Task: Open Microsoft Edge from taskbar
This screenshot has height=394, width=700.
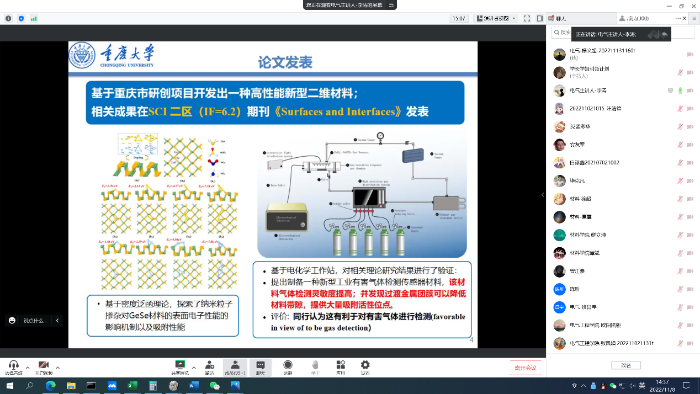Action: point(50,386)
